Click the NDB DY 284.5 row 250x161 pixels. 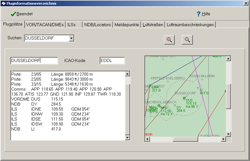36,104
